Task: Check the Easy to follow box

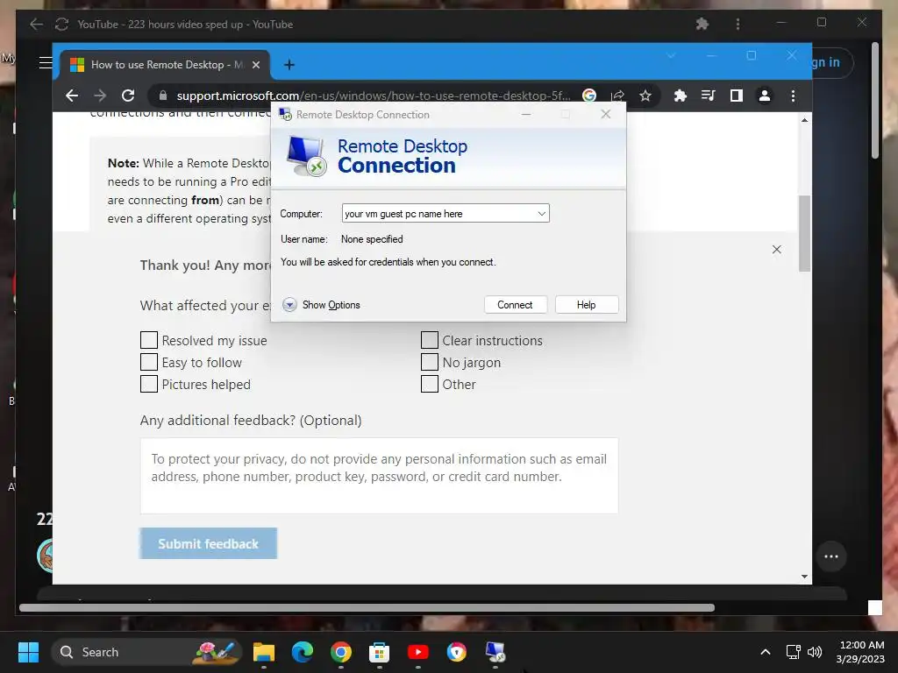Action: pos(149,362)
